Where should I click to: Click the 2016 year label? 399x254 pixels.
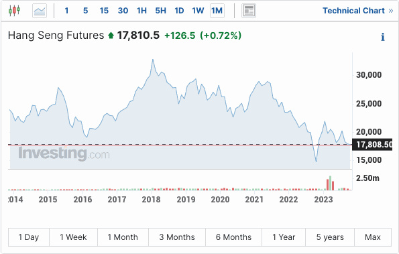82,199
